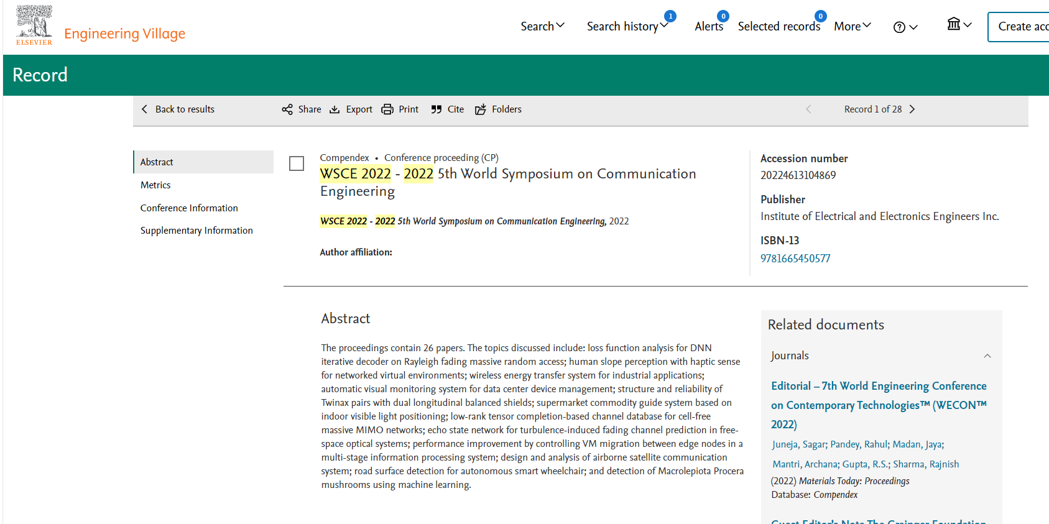Click the back chevron icon beside Back to results

144,109
